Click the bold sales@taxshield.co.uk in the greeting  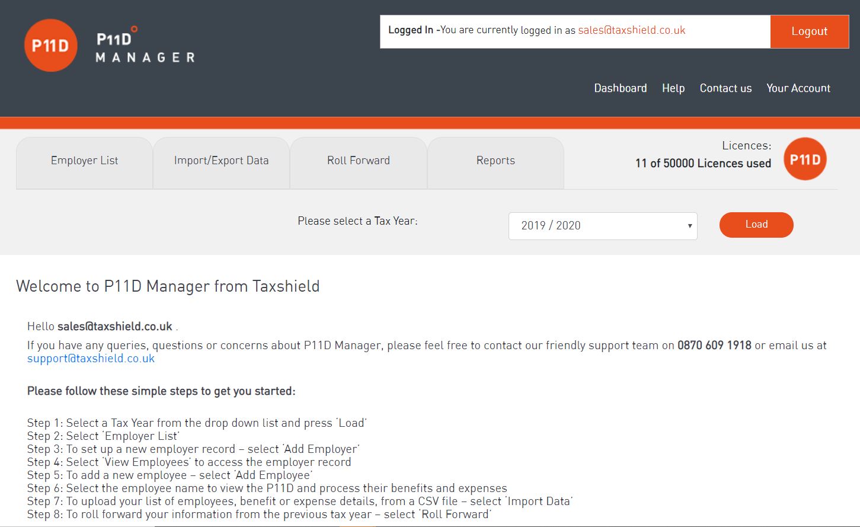point(115,327)
